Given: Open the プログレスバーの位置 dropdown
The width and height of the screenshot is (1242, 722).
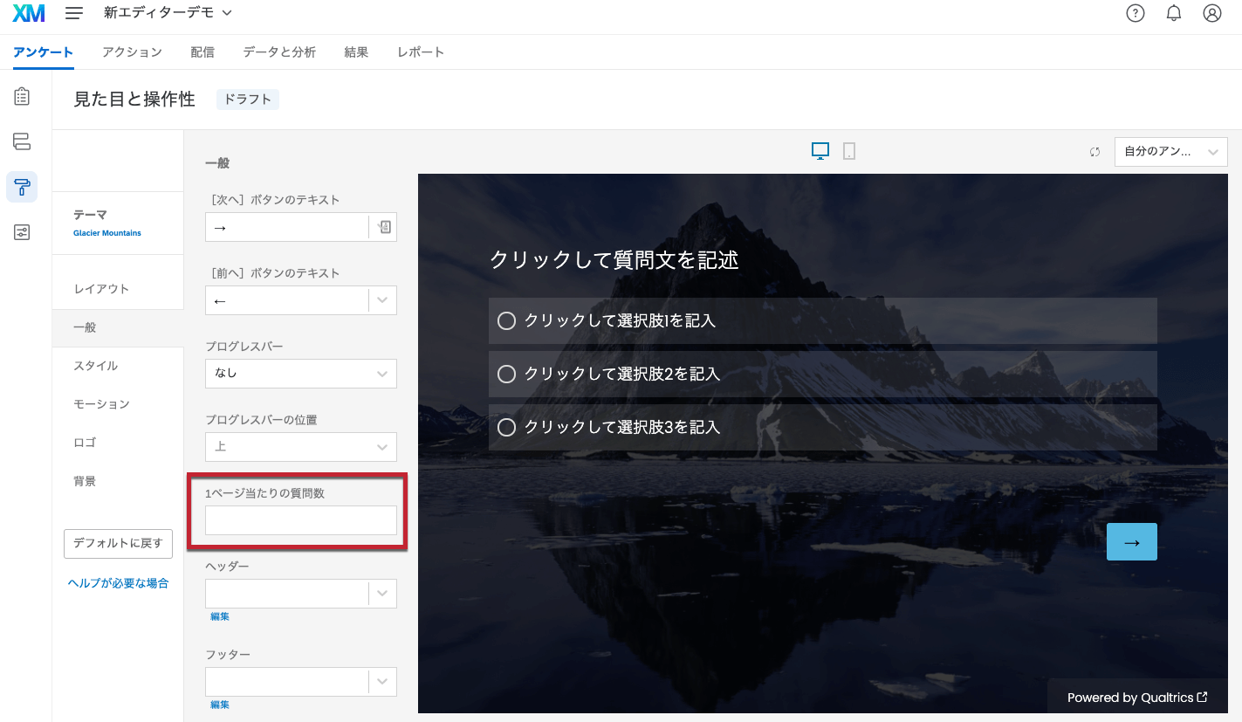Looking at the screenshot, I should point(301,447).
